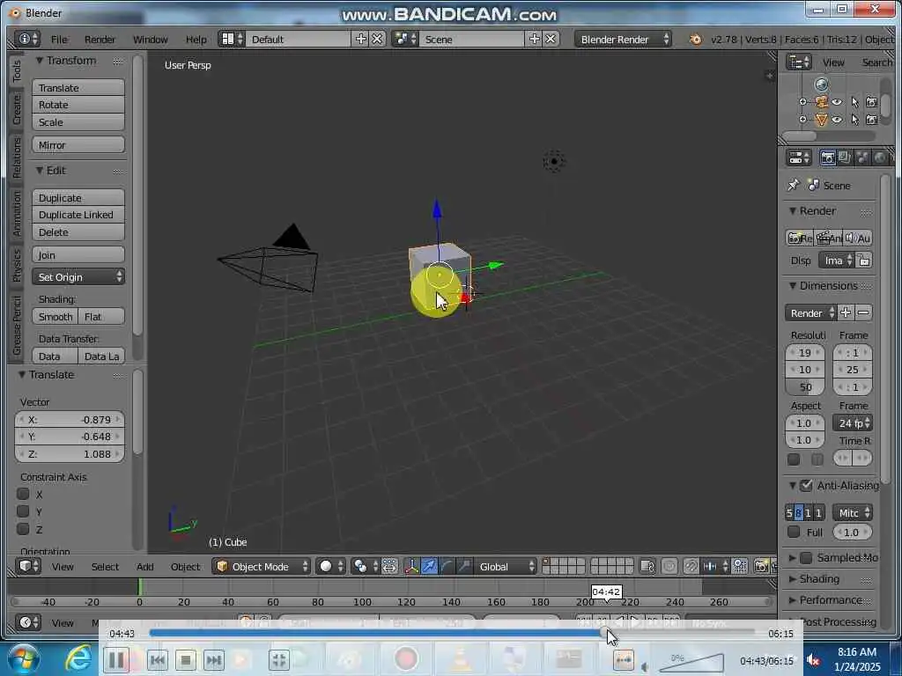This screenshot has height=676, width=902.
Task: Enable Y constraint axis checkbox
Action: tap(23, 511)
